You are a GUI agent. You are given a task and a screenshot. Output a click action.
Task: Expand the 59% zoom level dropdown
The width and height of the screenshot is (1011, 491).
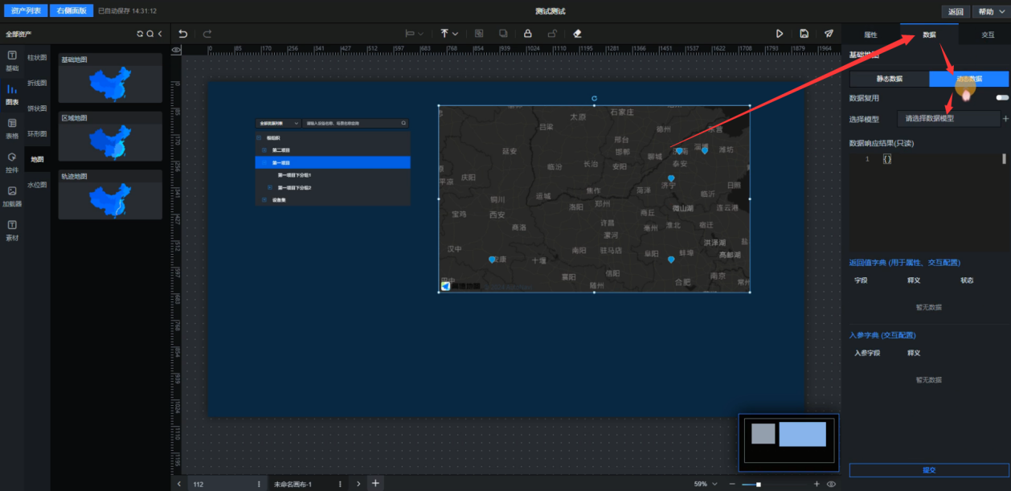point(708,484)
